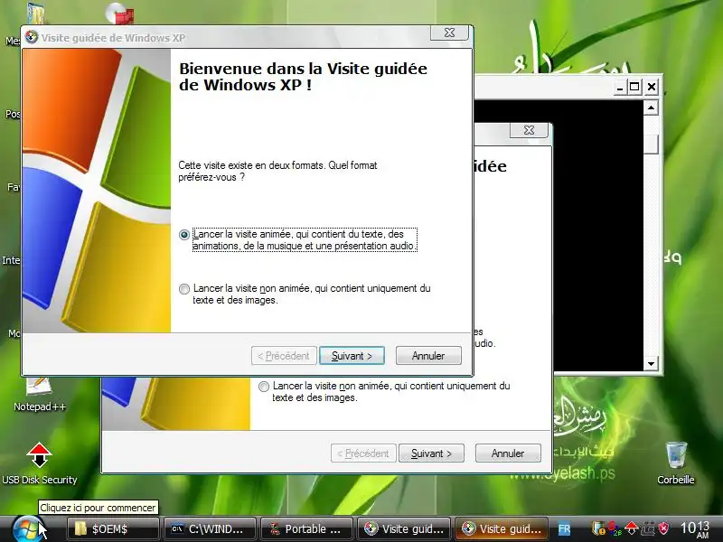The height and width of the screenshot is (542, 723).
Task: Click console window scroll up arrow
Action: click(651, 107)
